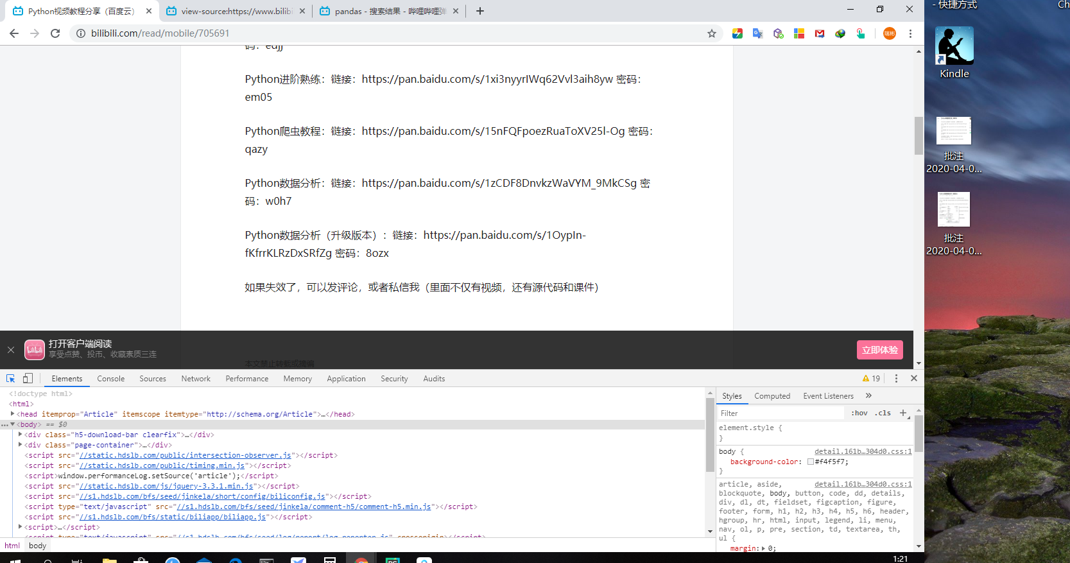This screenshot has width=1070, height=563.
Task: Toggle the .cls class editor
Action: [883, 413]
